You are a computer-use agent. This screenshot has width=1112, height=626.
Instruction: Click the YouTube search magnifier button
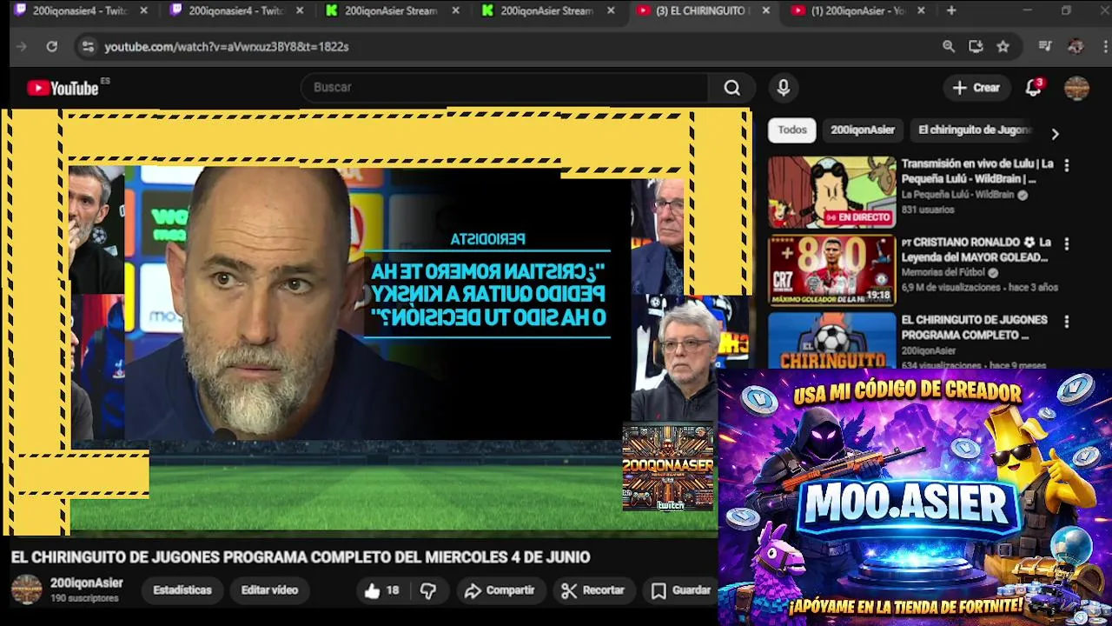pyautogui.click(x=732, y=87)
